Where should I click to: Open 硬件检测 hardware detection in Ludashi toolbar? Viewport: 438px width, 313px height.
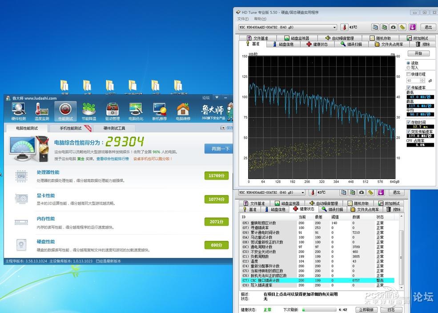18,112
